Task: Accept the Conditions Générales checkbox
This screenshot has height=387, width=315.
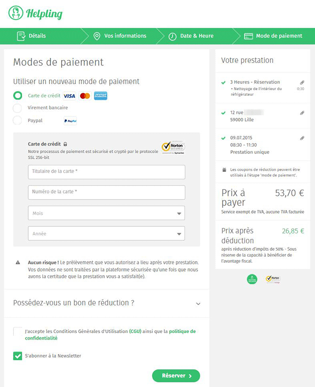Action: 18,331
